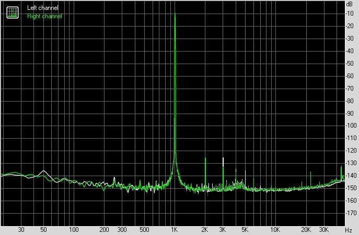Click the -40 dB scale value
The height and width of the screenshot is (235, 359).
pos(350,51)
